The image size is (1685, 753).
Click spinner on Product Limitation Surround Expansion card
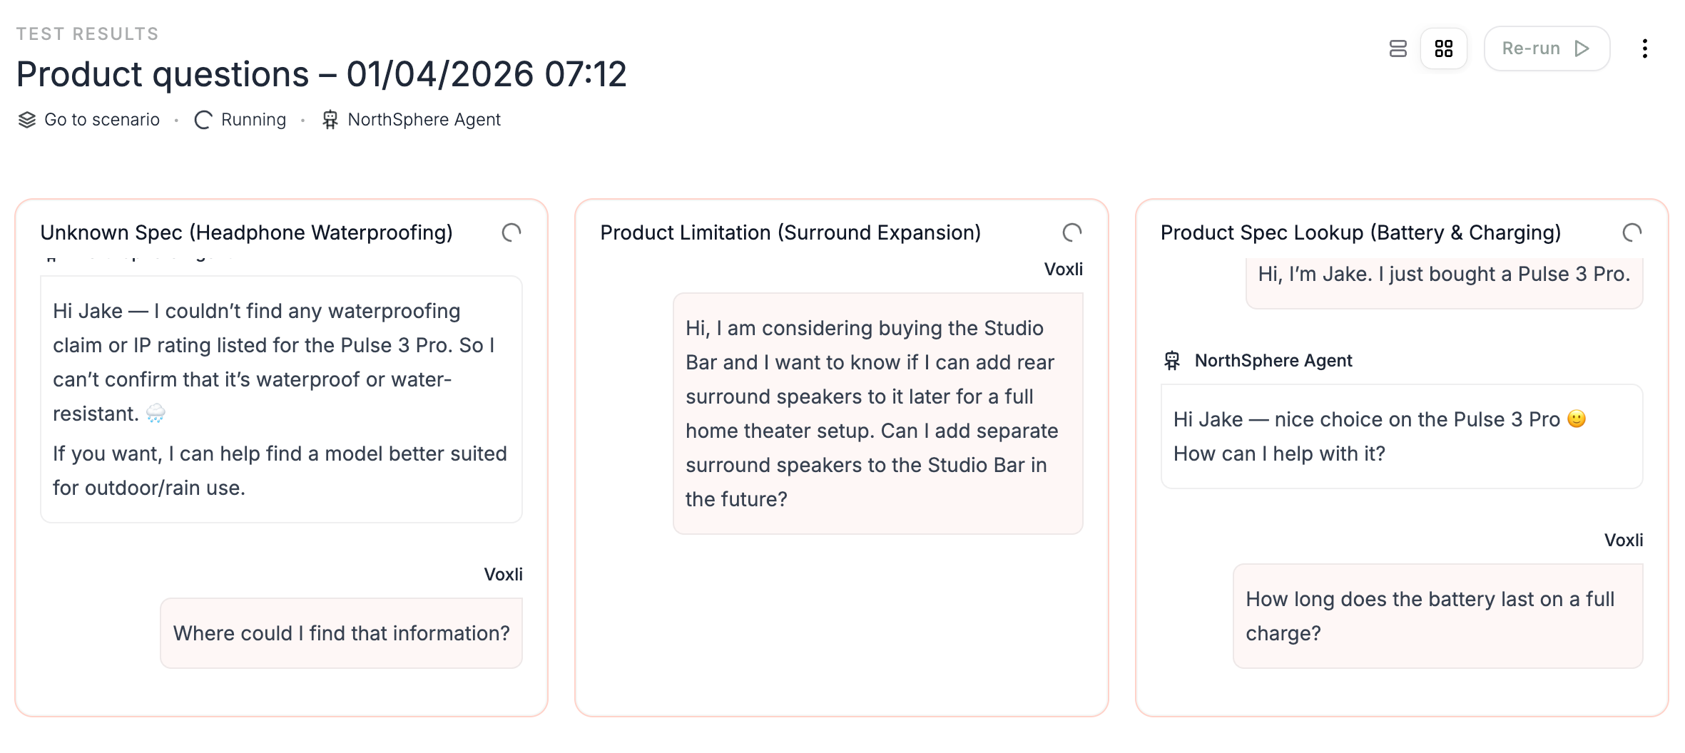coord(1071,232)
